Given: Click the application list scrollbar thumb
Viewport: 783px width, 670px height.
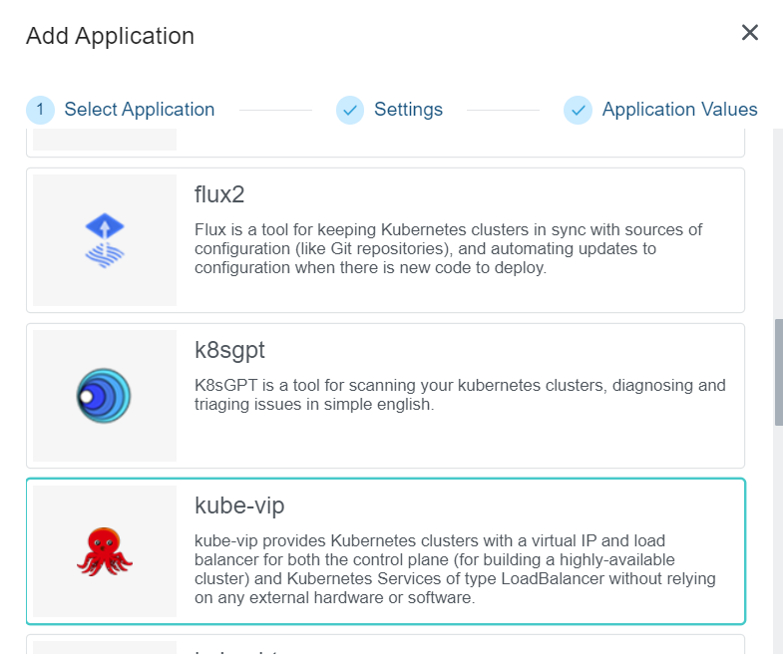Looking at the screenshot, I should pyautogui.click(x=778, y=371).
